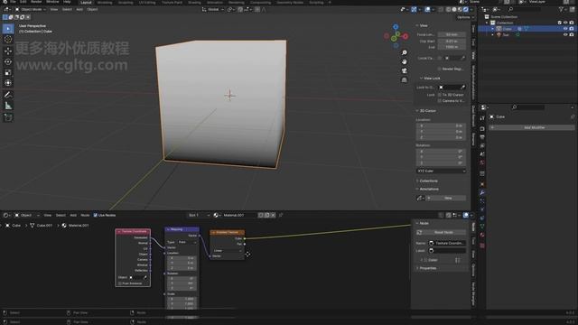This screenshot has width=578, height=325.
Task: Select the Scale tool in viewport toolbar
Action: coord(8,72)
